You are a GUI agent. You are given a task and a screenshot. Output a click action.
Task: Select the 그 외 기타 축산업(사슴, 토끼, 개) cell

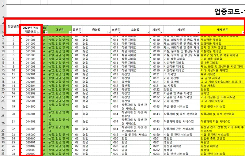pyautogui.click(x=222, y=82)
